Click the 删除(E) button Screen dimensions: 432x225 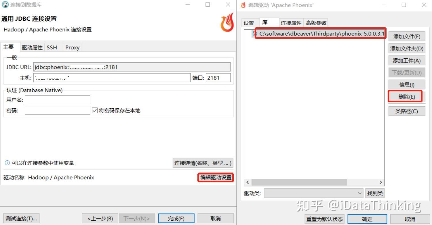pyautogui.click(x=407, y=97)
